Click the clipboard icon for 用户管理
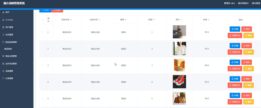 tap(3, 27)
